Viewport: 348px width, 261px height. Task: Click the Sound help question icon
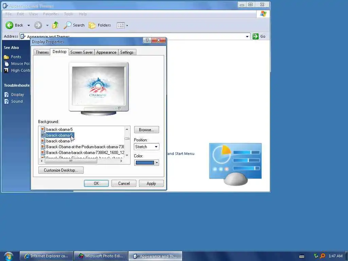(x=6, y=102)
